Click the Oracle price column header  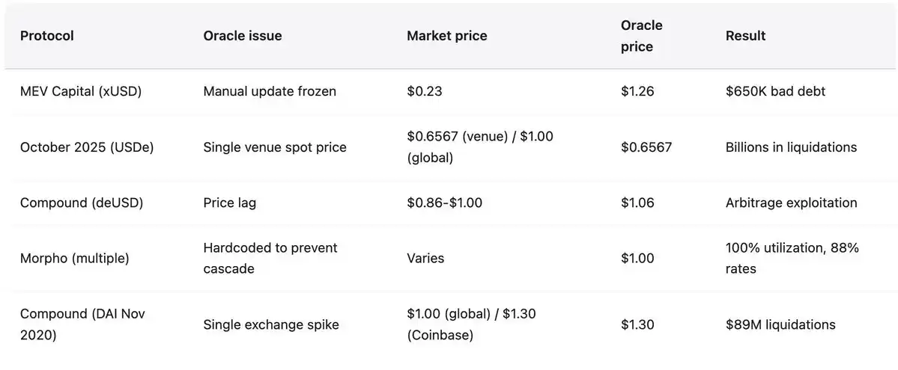click(642, 36)
